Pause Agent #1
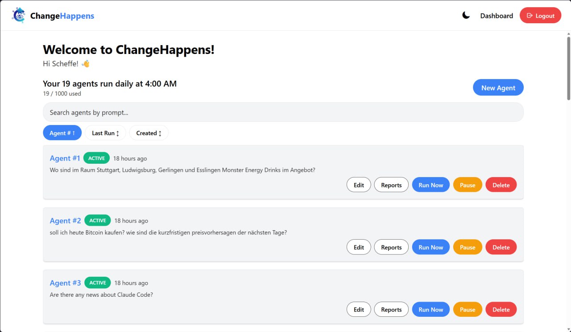The image size is (571, 332). point(467,184)
